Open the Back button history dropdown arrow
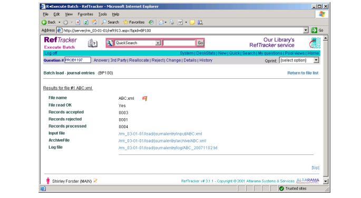The width and height of the screenshot is (361, 198). (x=60, y=22)
